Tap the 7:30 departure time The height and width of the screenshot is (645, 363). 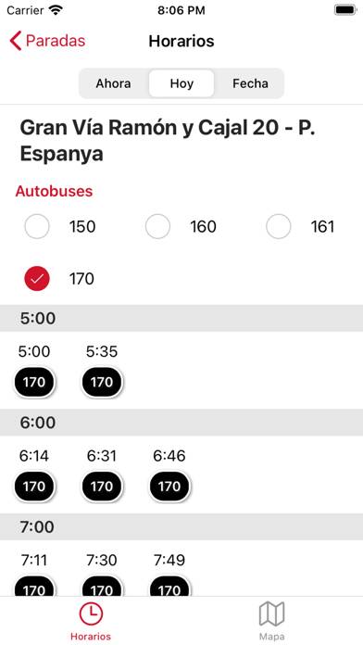click(102, 560)
